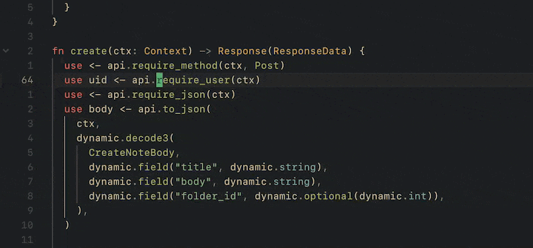Click the Context type annotation
Viewport: 533px width, 248px height.
165,51
